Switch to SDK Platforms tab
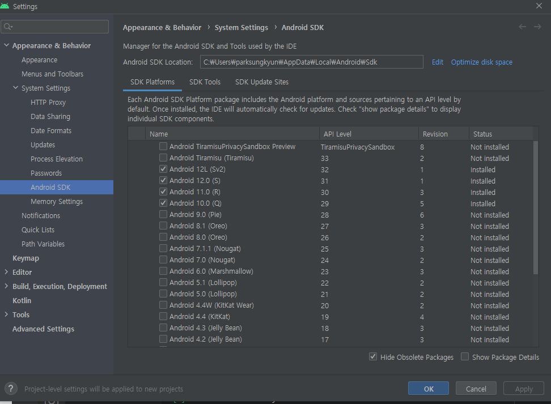 point(152,82)
